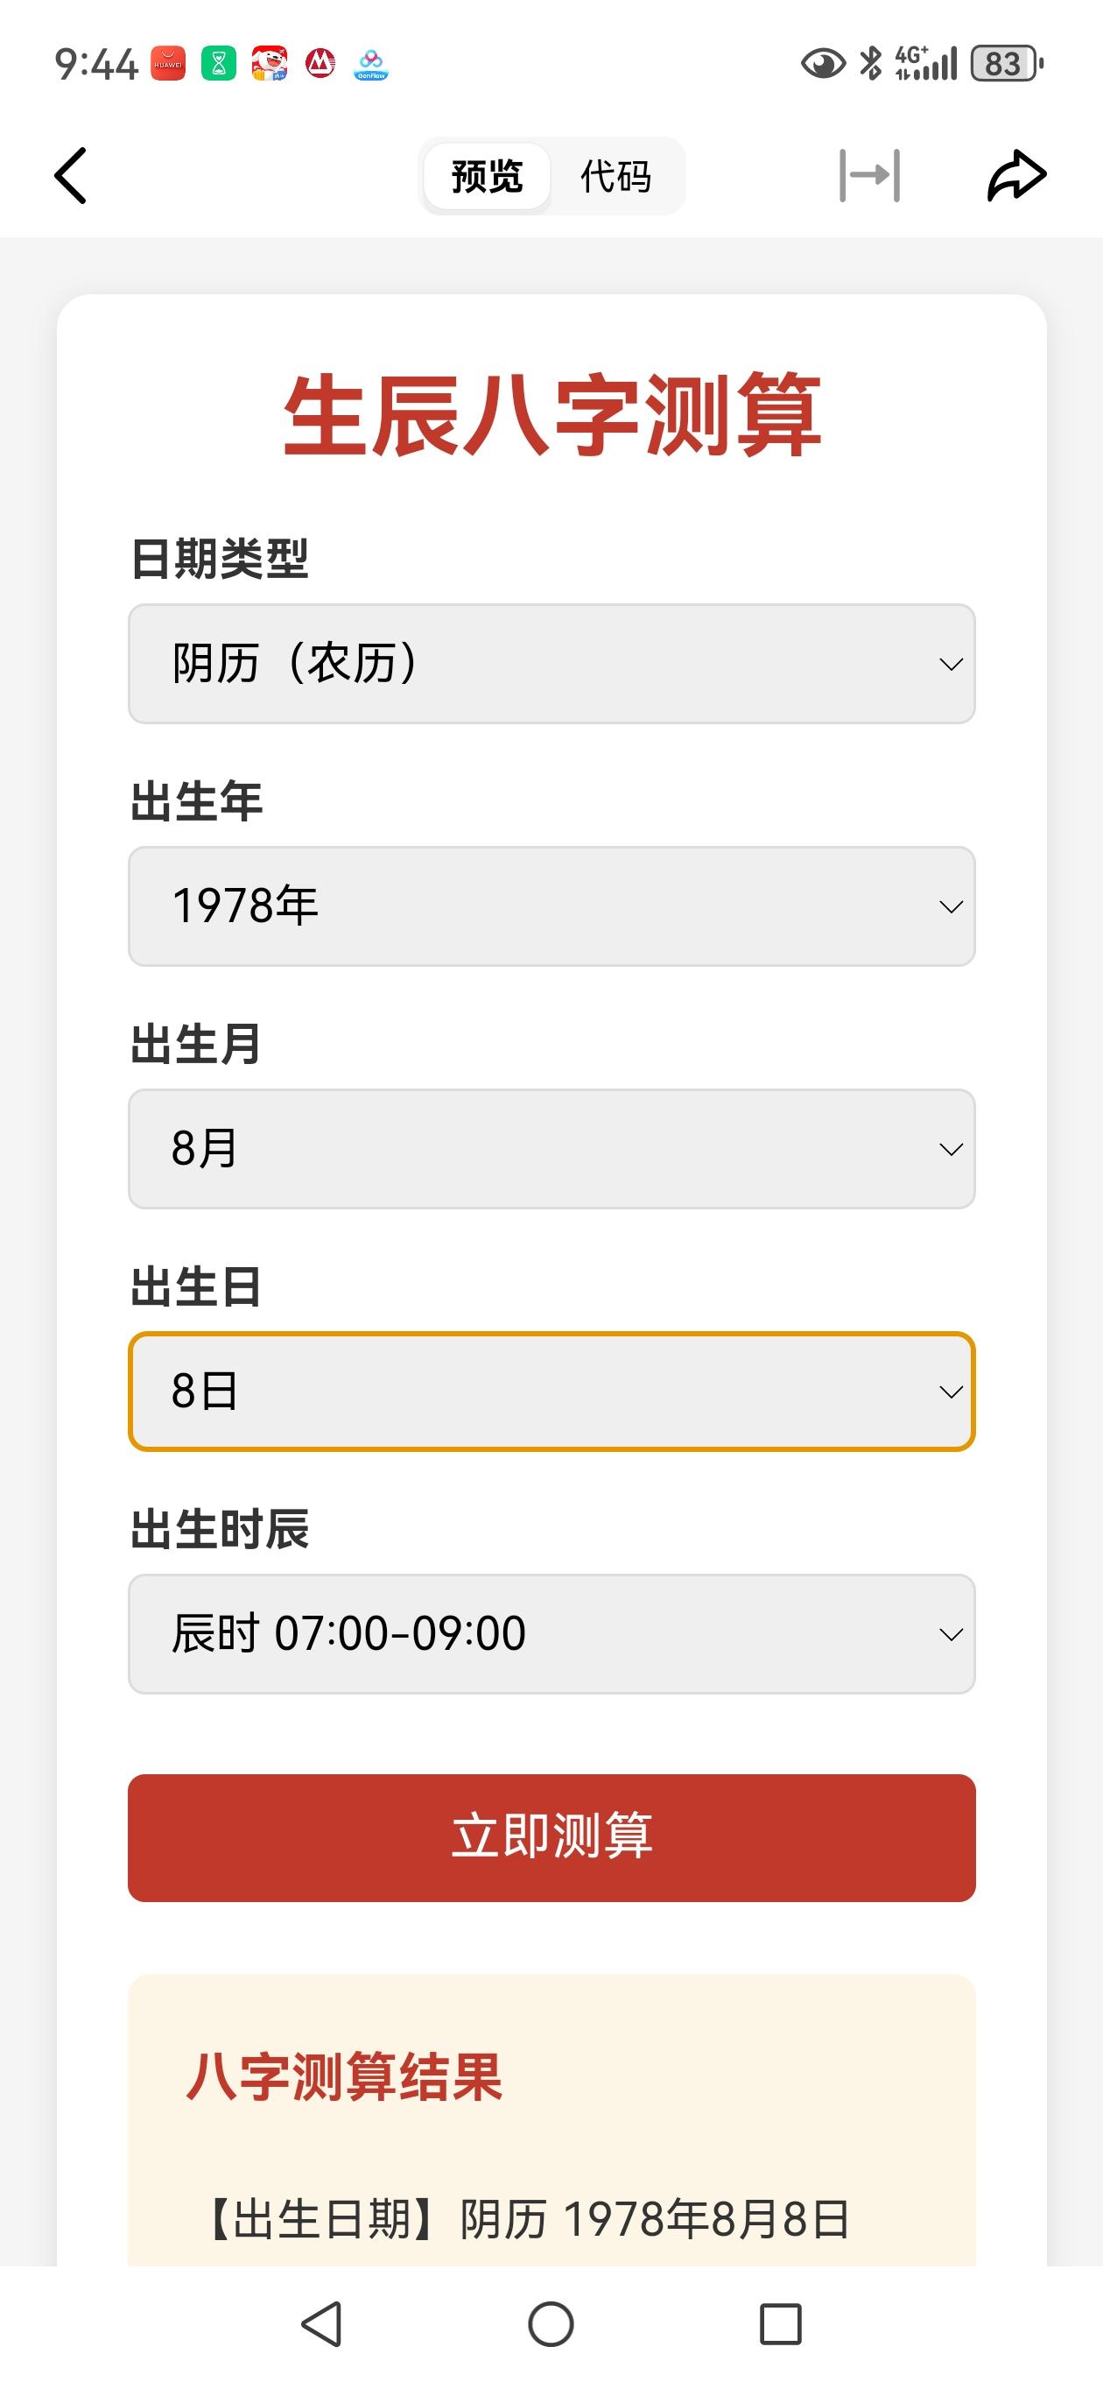The height and width of the screenshot is (2382, 1103).
Task: Click the 立即测算 button
Action: pyautogui.click(x=552, y=1837)
